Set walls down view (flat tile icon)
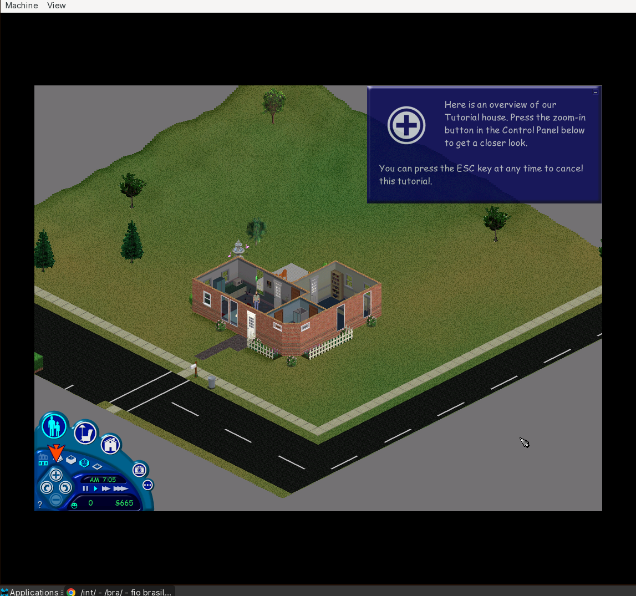Screen dimensions: 636x596 tap(98, 467)
